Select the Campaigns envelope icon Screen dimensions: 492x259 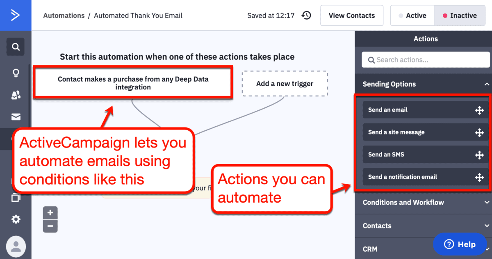pyautogui.click(x=15, y=116)
